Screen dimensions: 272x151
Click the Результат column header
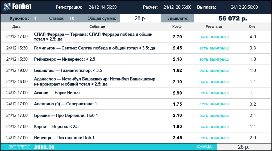[214, 26]
